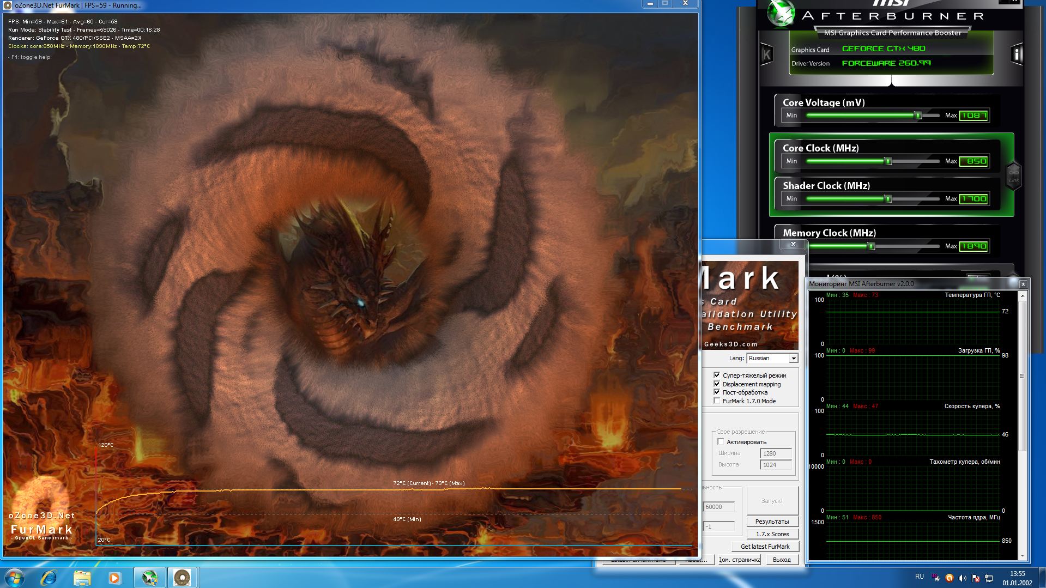The image size is (1046, 588).
Task: Open the volume speaker tray icon
Action: coord(962,578)
